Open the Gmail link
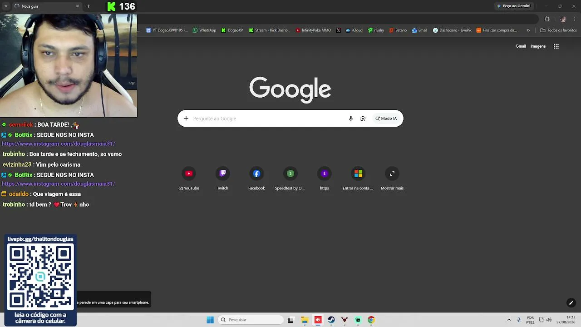The image size is (581, 327). pos(521,46)
